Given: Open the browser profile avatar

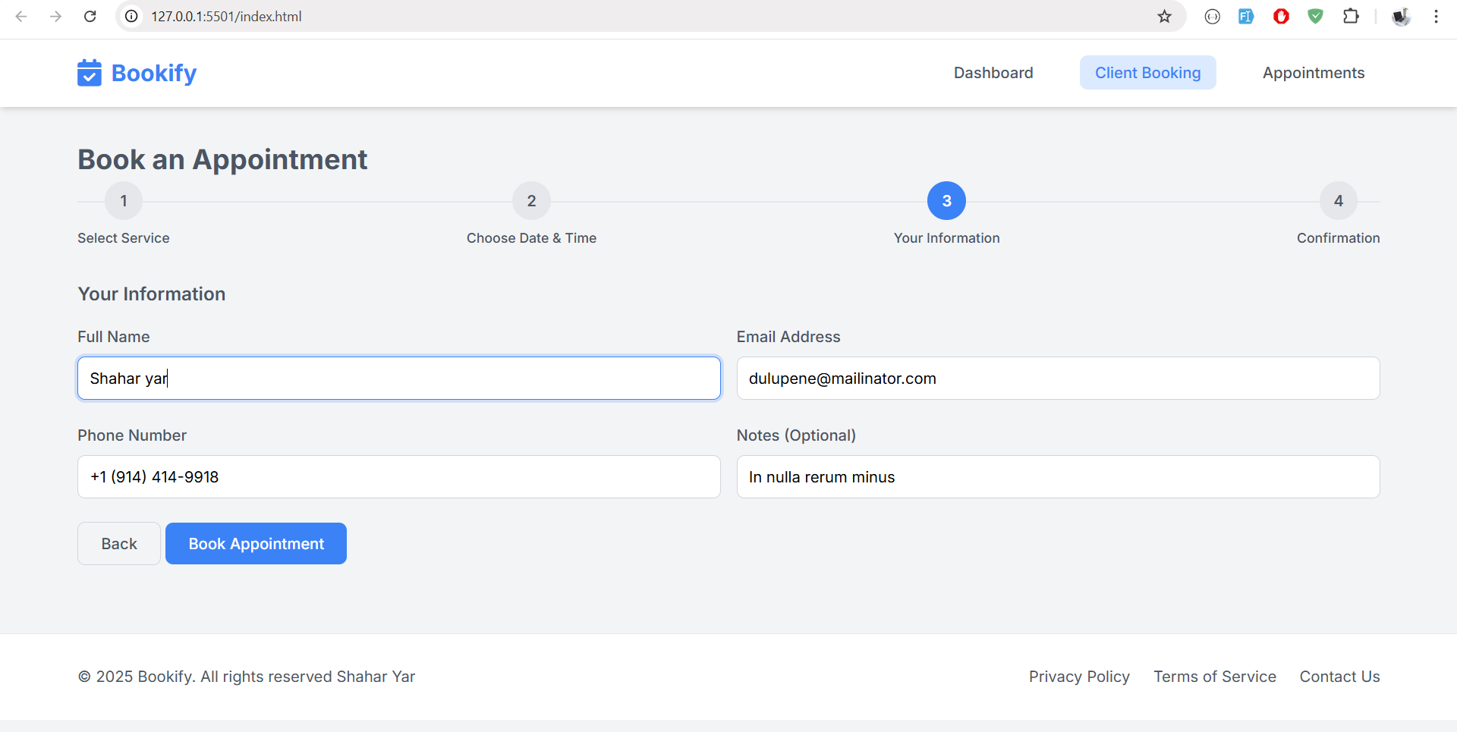Looking at the screenshot, I should (1401, 16).
